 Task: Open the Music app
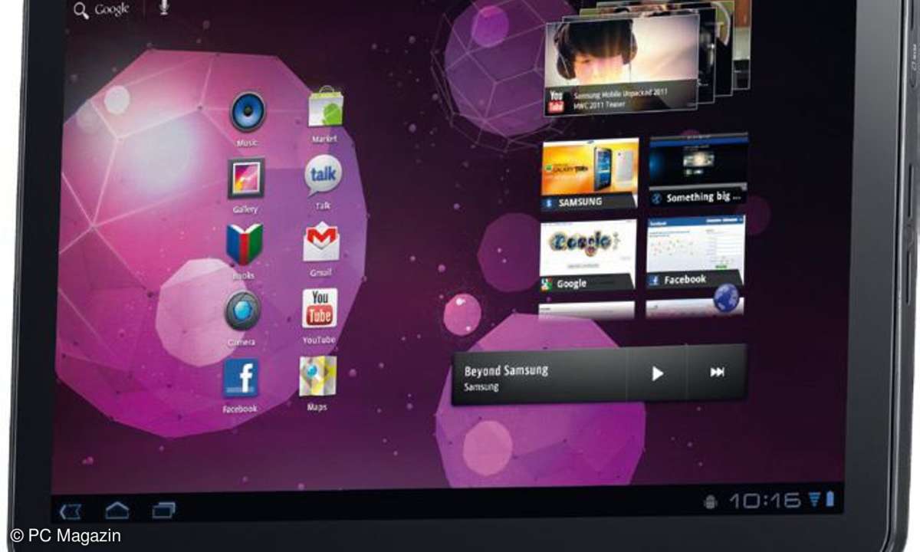(248, 112)
